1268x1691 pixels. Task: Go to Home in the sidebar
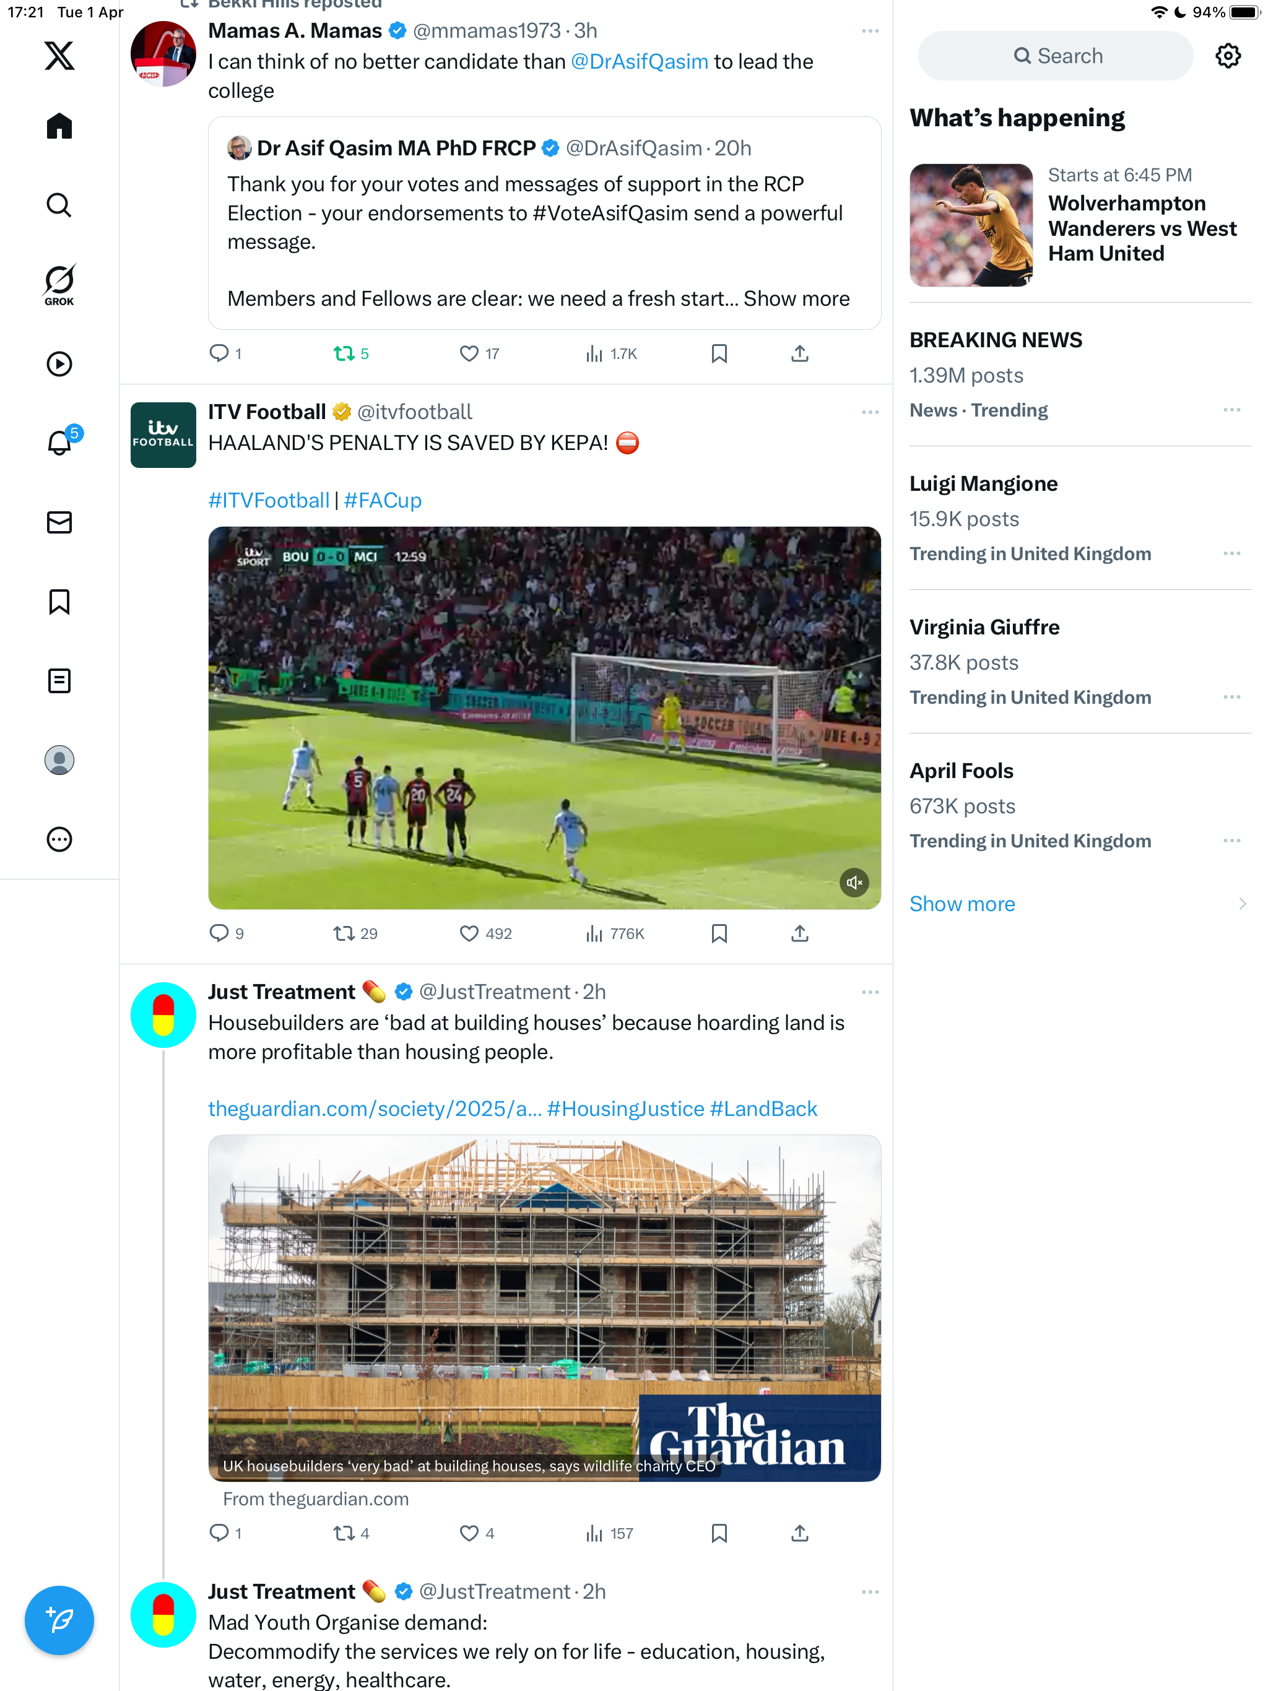(59, 126)
